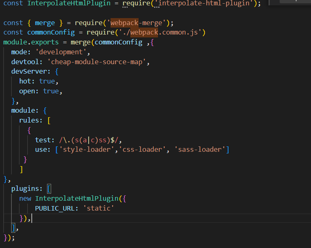Click the }), closing line at cursor
The width and height of the screenshot is (311, 248).
pyautogui.click(x=25, y=218)
